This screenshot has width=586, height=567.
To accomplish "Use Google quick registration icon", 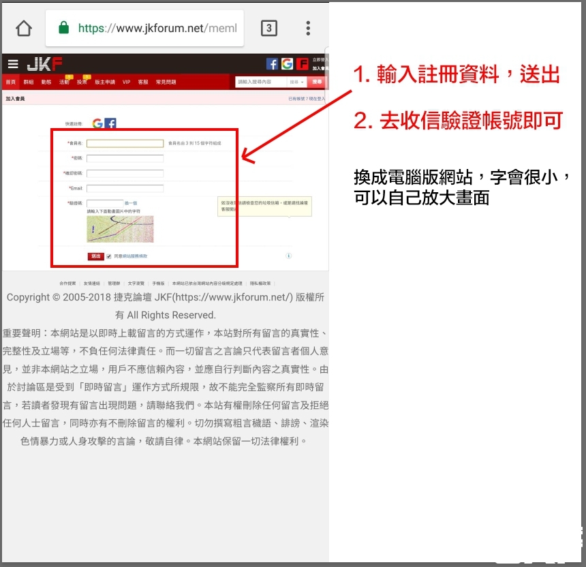I will tap(97, 123).
